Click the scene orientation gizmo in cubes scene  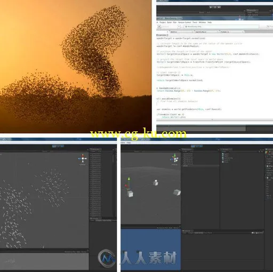tap(174, 158)
